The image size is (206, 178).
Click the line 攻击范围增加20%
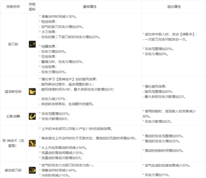pyautogui.click(x=158, y=49)
